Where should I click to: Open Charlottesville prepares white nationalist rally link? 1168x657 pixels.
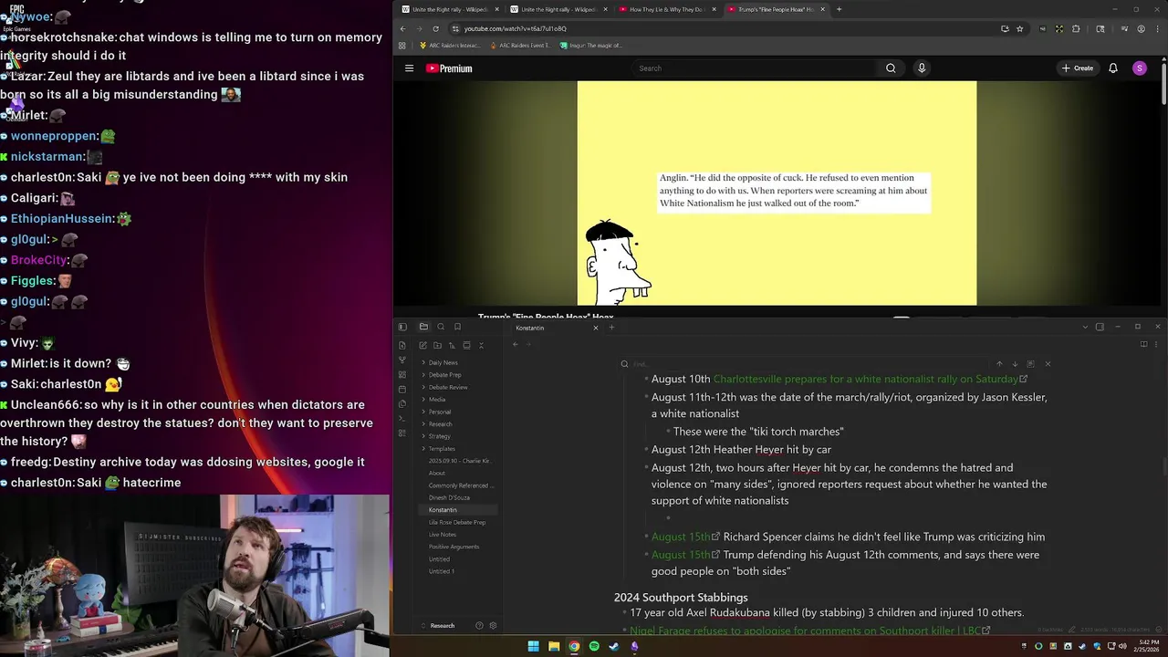pos(865,379)
